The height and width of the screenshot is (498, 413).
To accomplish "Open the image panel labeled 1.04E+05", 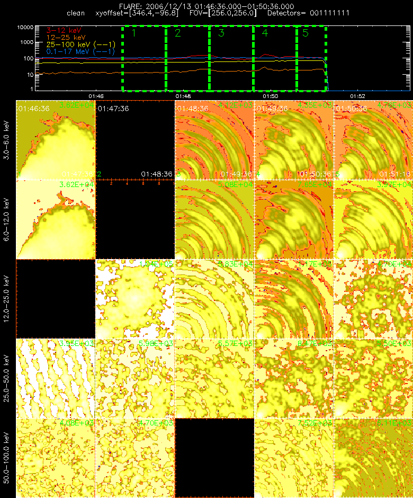I will coord(135,299).
